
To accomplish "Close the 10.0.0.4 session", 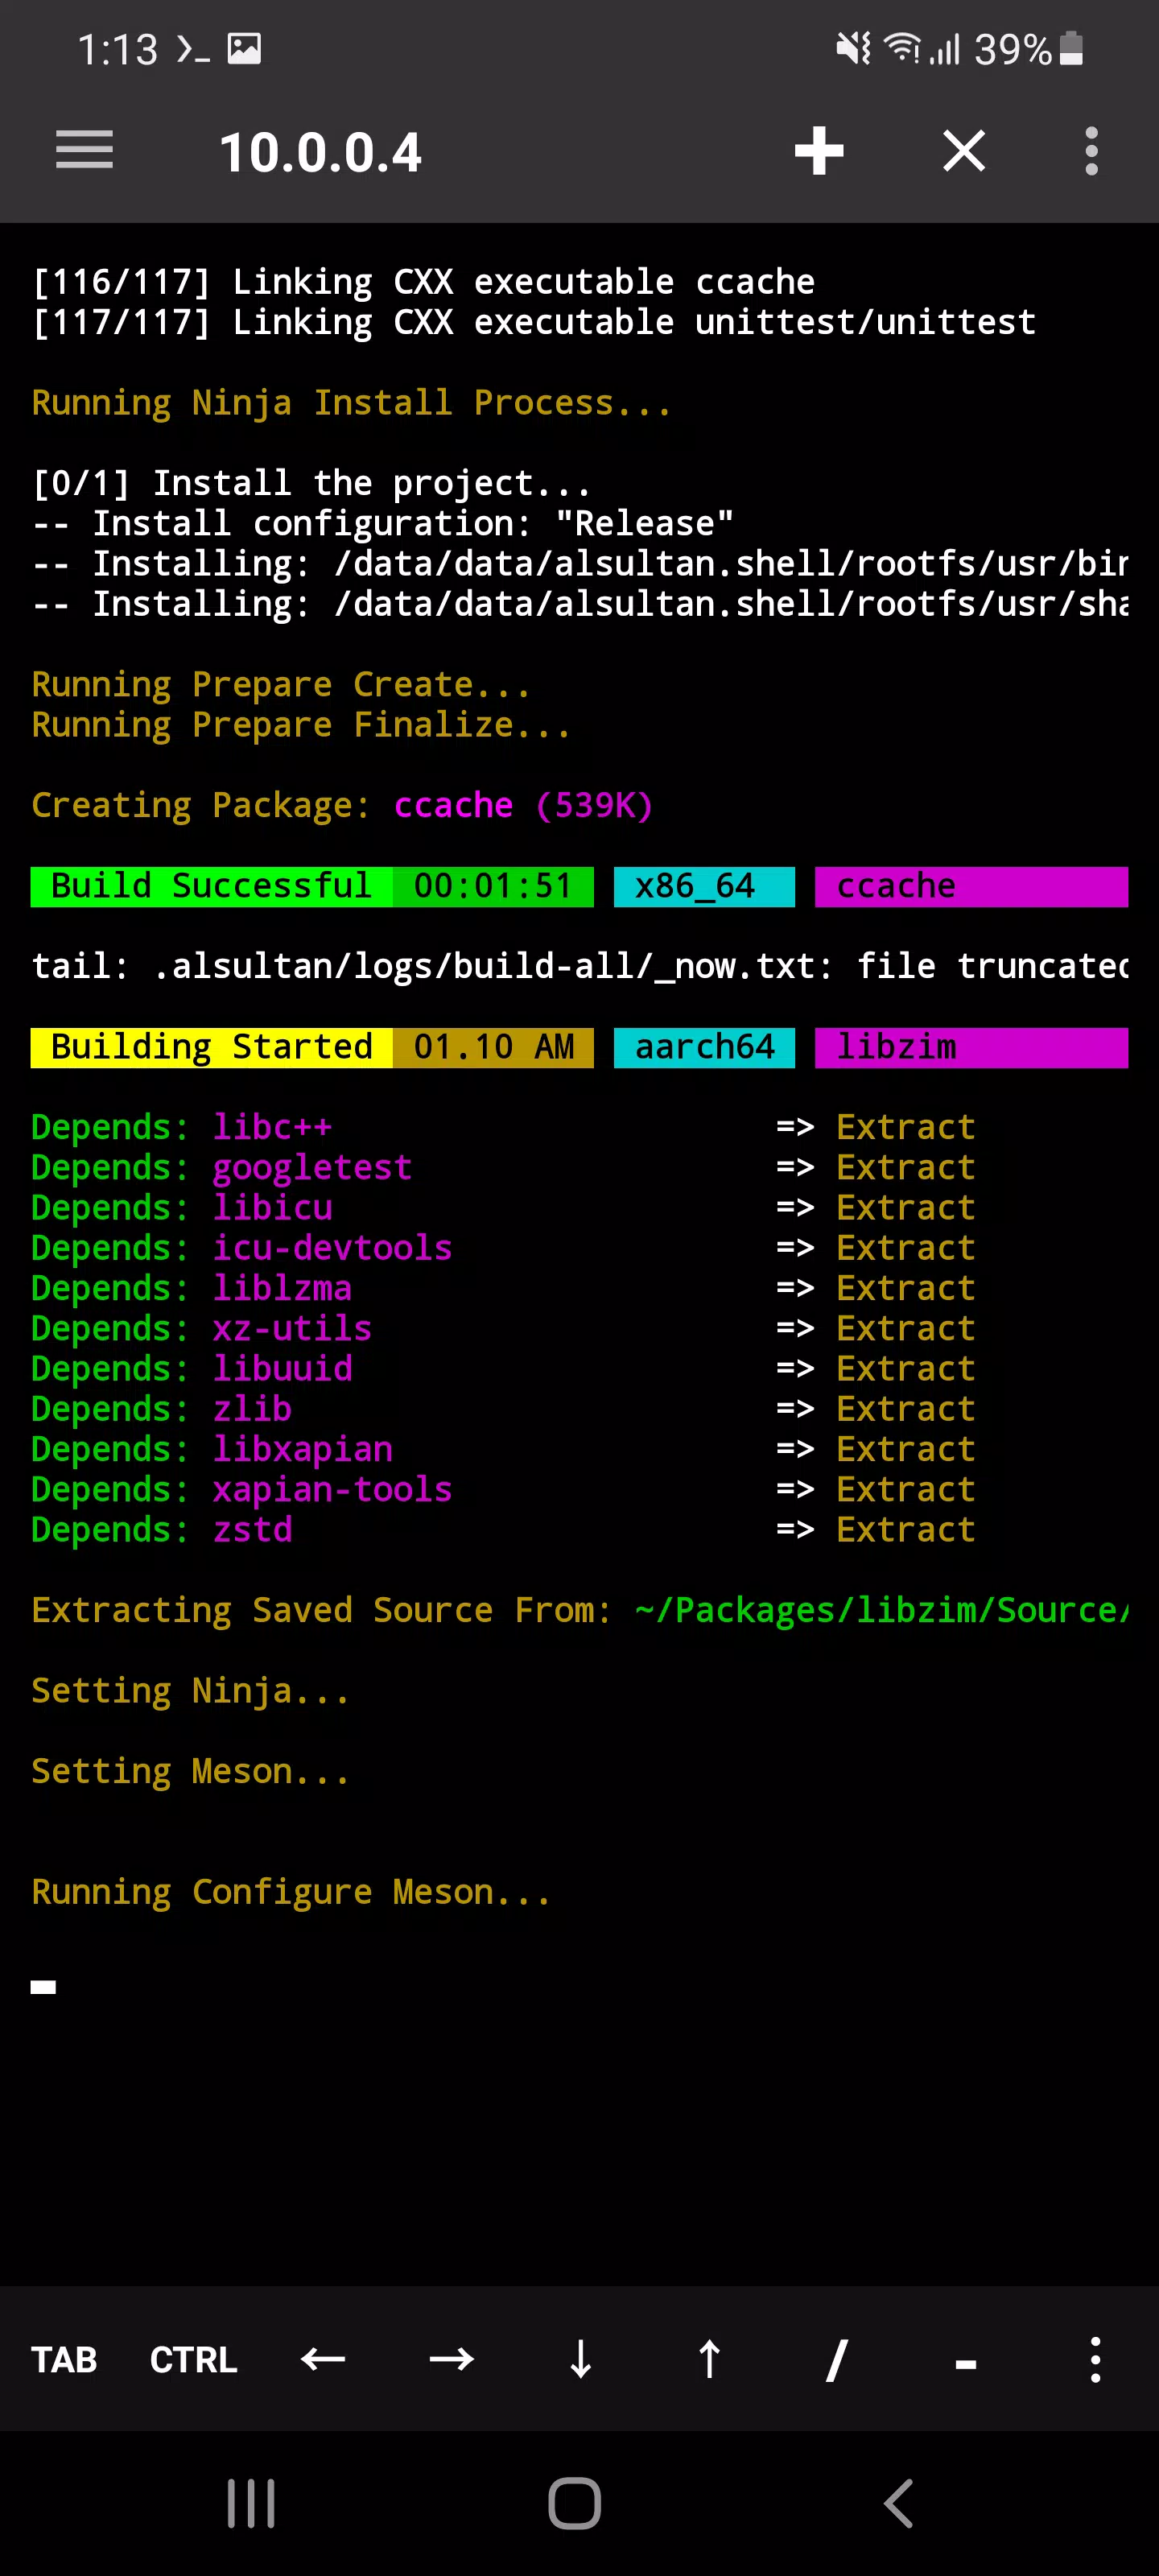I will [x=964, y=151].
